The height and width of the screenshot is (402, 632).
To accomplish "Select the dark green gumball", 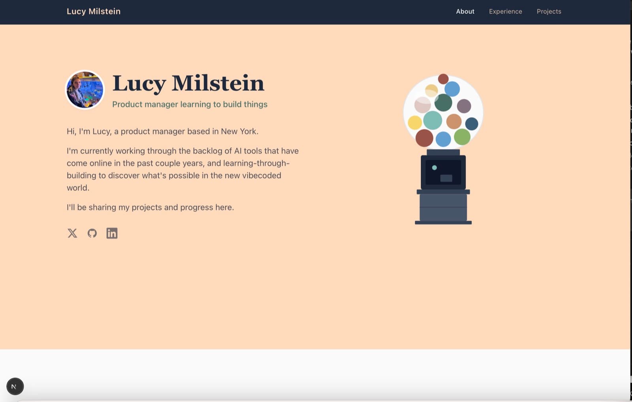I will (443, 103).
